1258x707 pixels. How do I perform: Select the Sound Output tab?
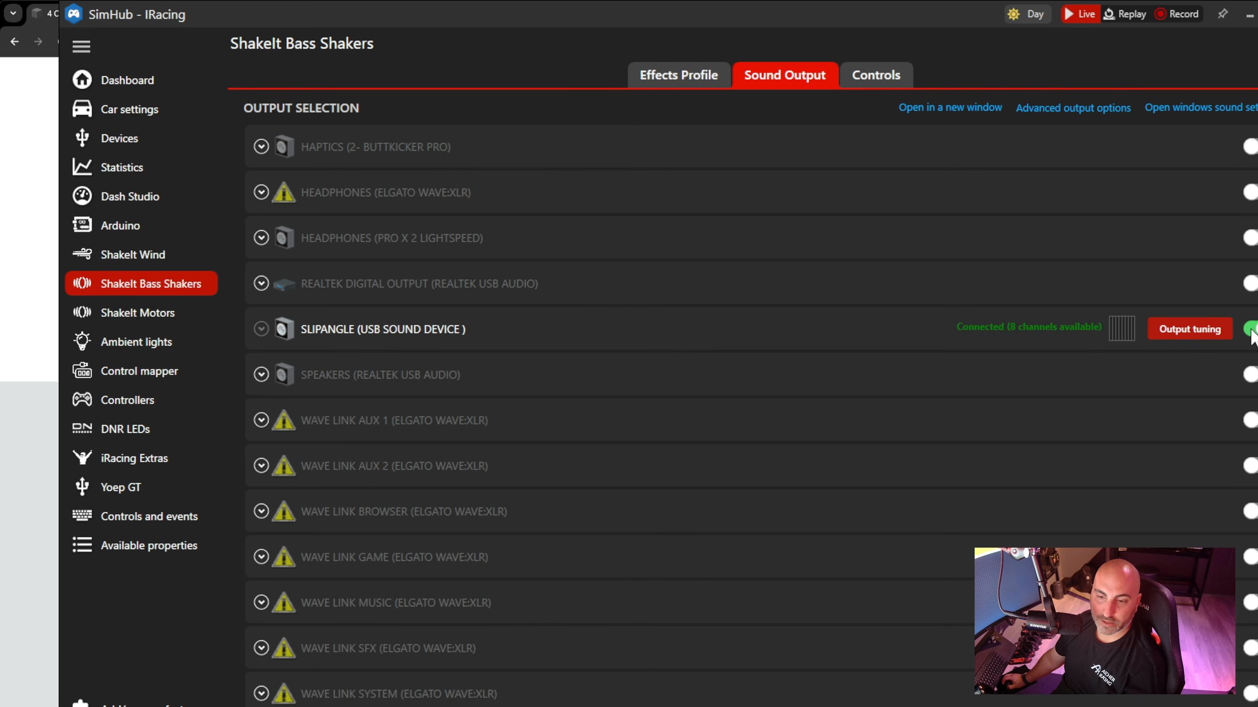[784, 75]
